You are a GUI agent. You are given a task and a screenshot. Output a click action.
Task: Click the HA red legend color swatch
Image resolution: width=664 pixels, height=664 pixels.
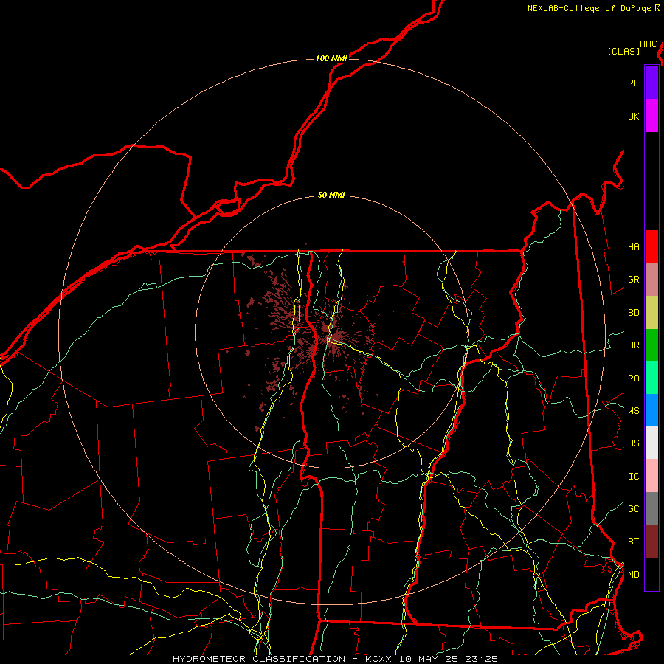(651, 246)
